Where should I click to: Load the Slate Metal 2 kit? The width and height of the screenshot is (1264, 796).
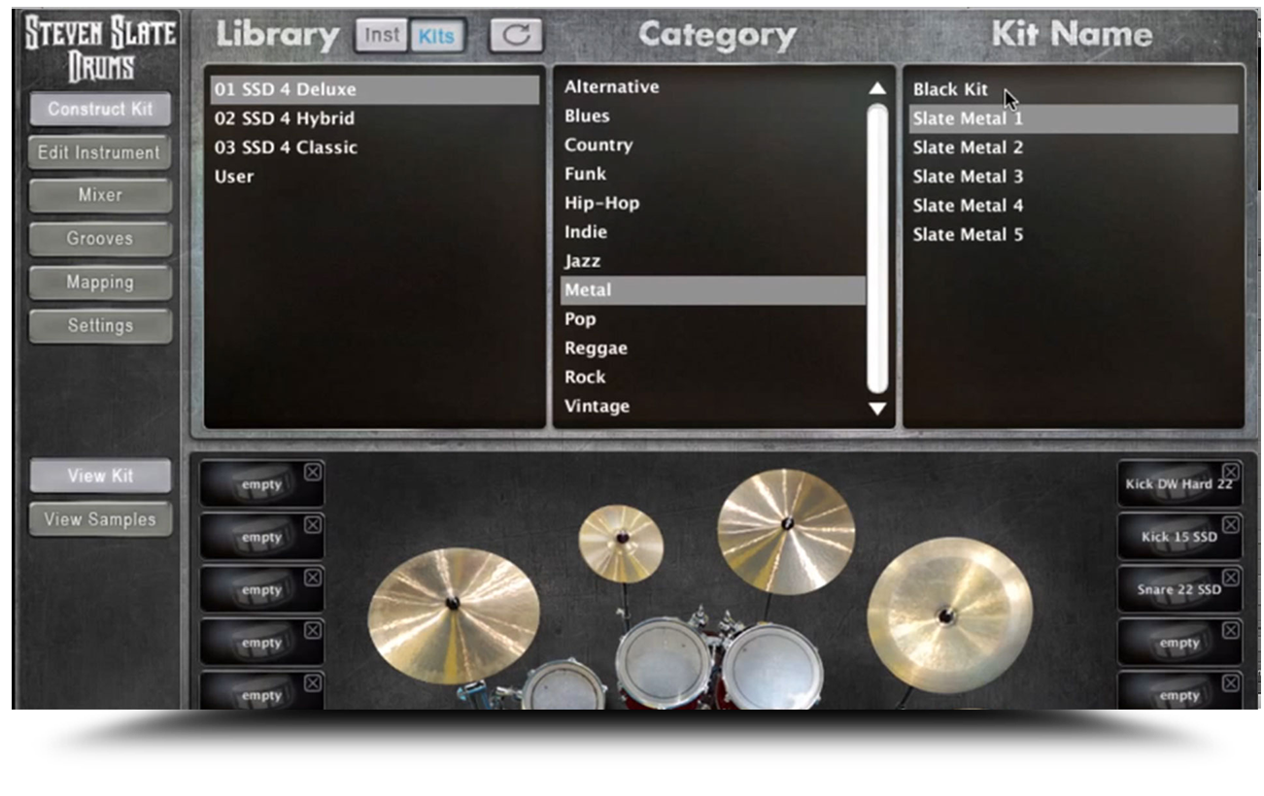tap(1074, 148)
